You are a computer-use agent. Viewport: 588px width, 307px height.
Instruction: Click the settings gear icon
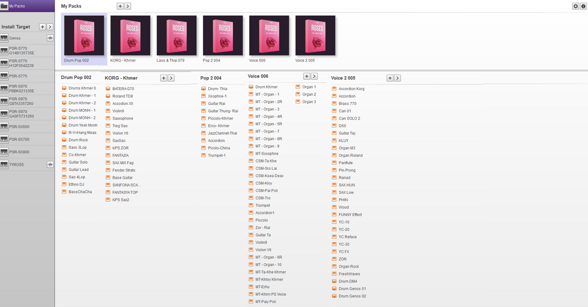(576, 6)
